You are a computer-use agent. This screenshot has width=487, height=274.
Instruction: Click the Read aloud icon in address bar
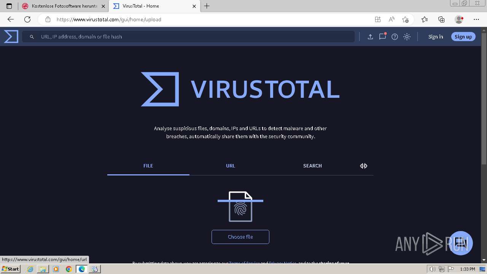(391, 19)
